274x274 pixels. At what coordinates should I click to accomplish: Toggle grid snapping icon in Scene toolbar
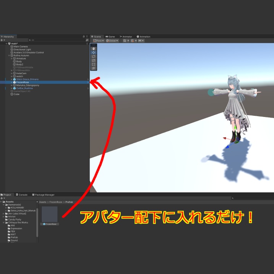pos(125,41)
